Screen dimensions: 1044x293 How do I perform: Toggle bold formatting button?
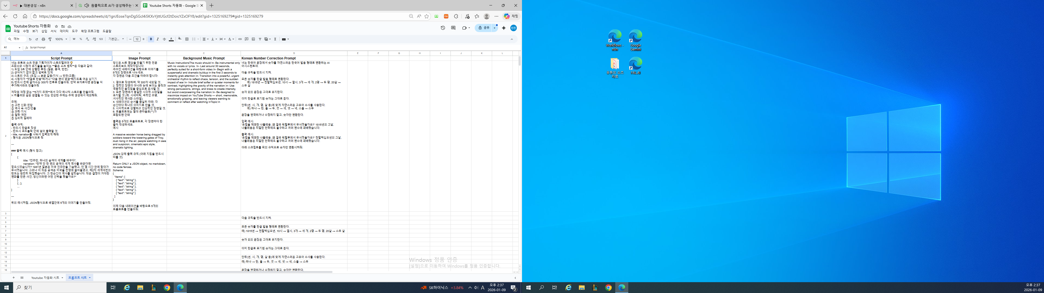[x=151, y=39]
